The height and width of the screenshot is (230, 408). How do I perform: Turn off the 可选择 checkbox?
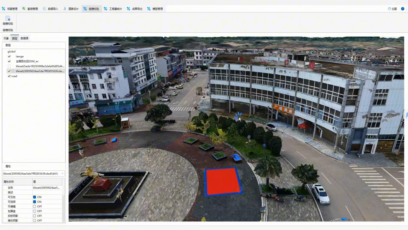point(34,202)
